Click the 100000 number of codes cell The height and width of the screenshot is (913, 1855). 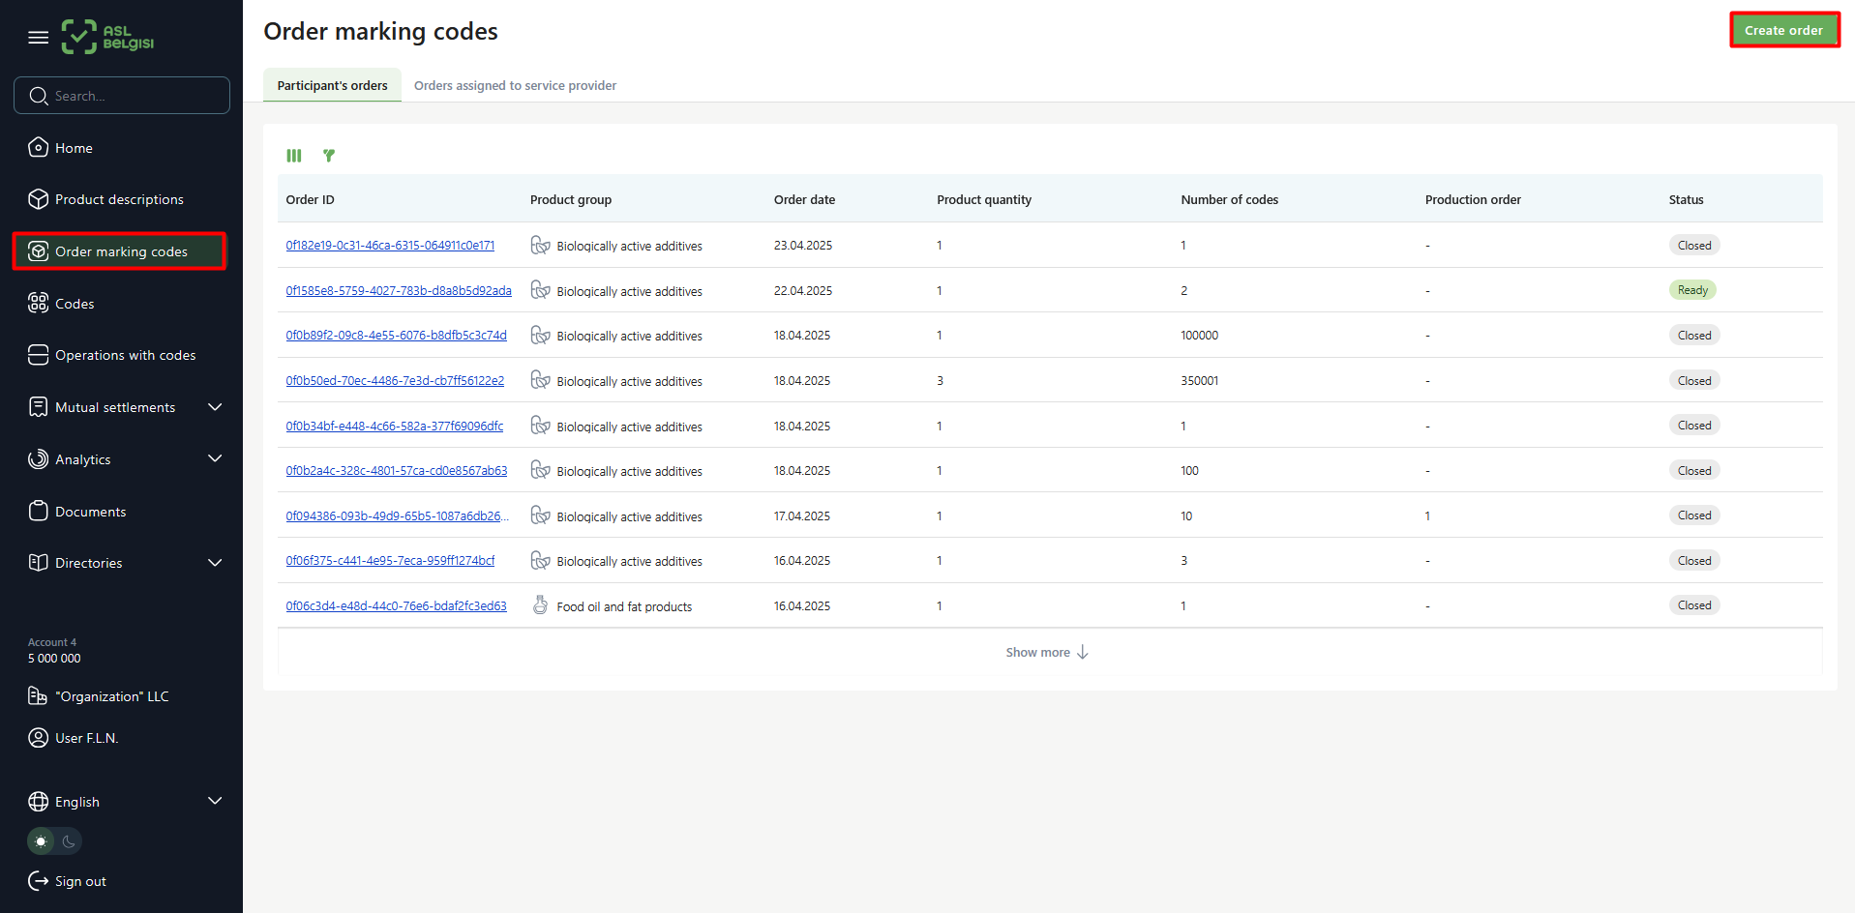click(1199, 336)
